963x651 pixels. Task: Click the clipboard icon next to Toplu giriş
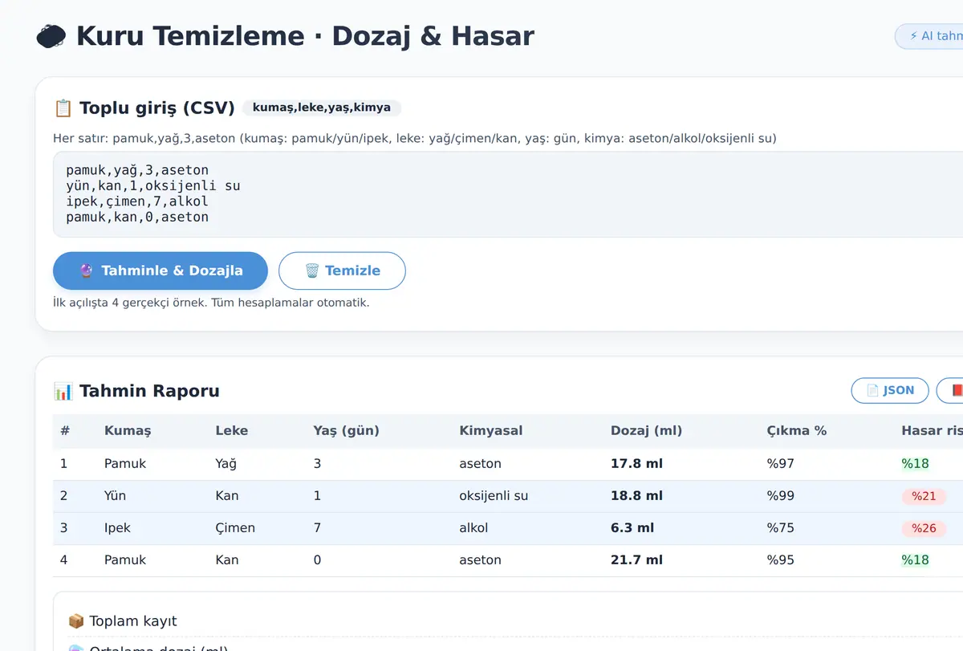coord(63,108)
